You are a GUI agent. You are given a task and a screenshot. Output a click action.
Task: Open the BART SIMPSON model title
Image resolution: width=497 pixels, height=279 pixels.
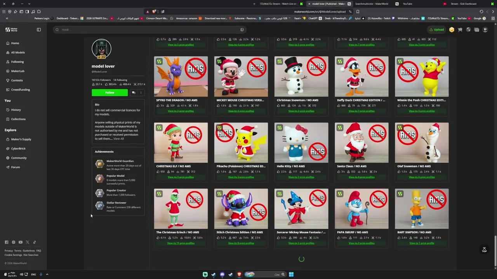414,232
